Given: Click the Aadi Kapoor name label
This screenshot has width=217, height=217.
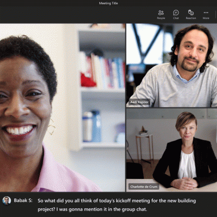Looking at the screenshot, I should [x=139, y=102].
